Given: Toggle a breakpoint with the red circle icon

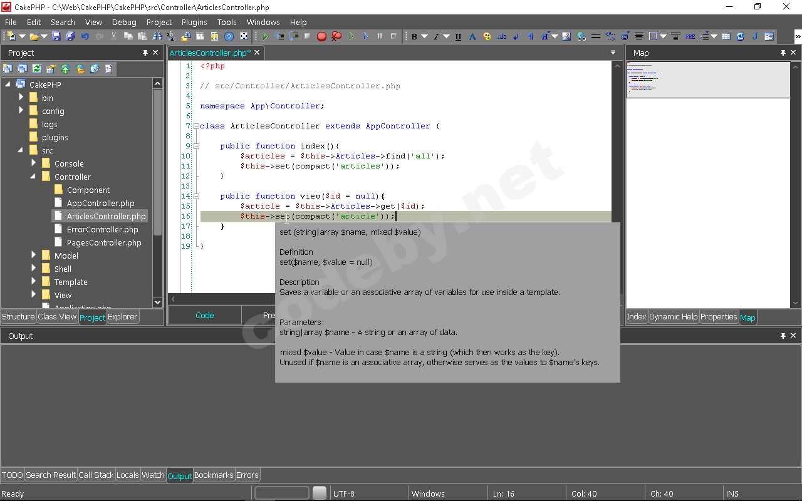Looking at the screenshot, I should point(321,36).
